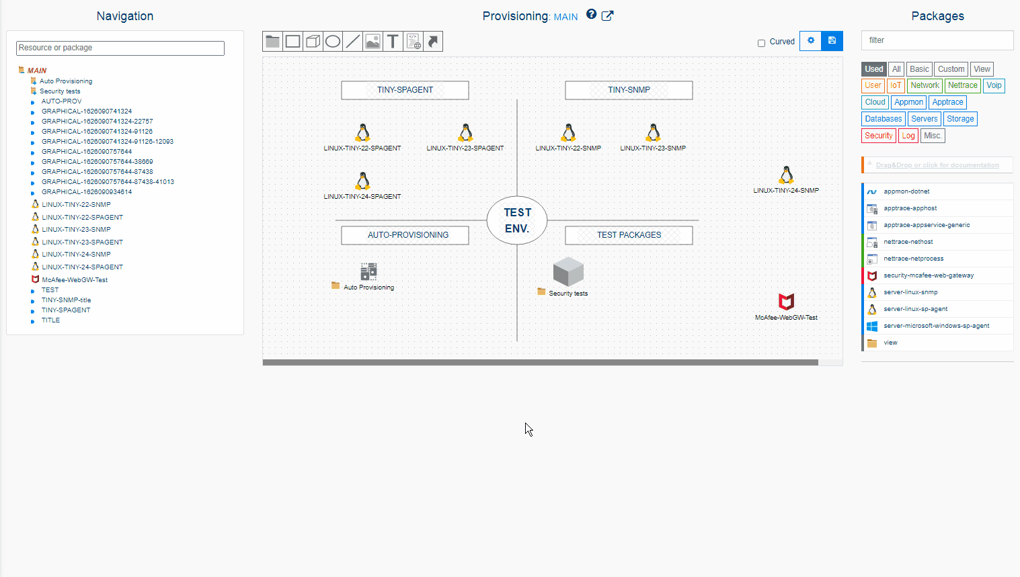Select server-linux-snmp in the package list
The image size is (1020, 577).
(910, 292)
